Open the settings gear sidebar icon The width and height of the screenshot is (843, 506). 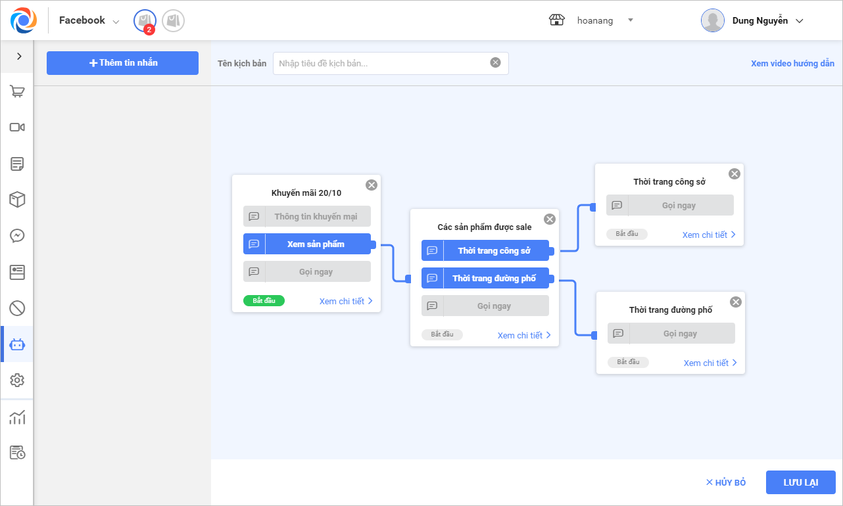[x=17, y=380]
